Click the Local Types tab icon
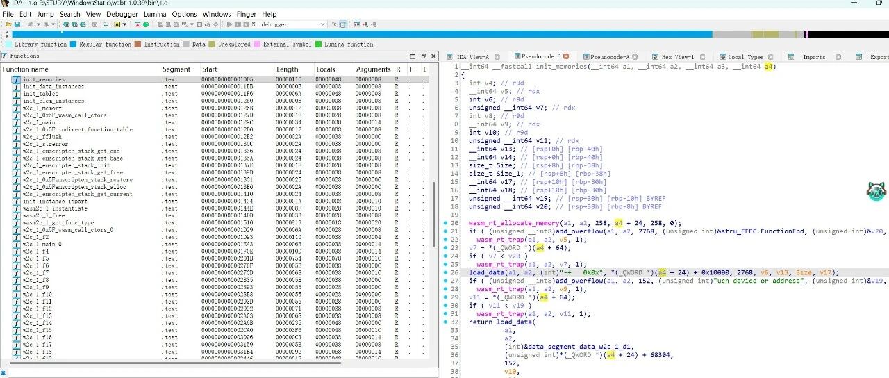The width and height of the screenshot is (889, 378). point(722,57)
